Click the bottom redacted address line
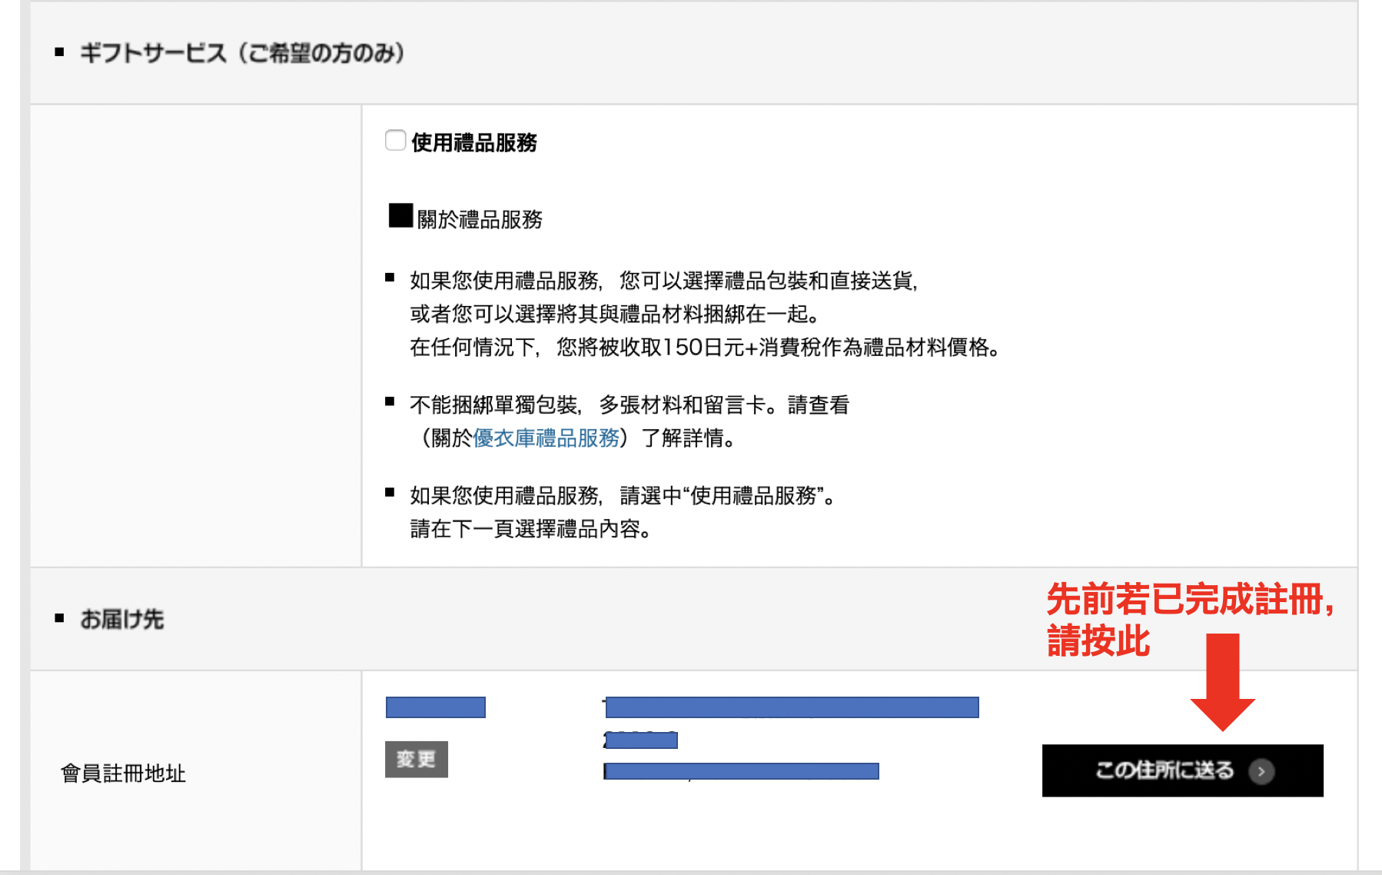This screenshot has width=1382, height=875. click(x=741, y=771)
